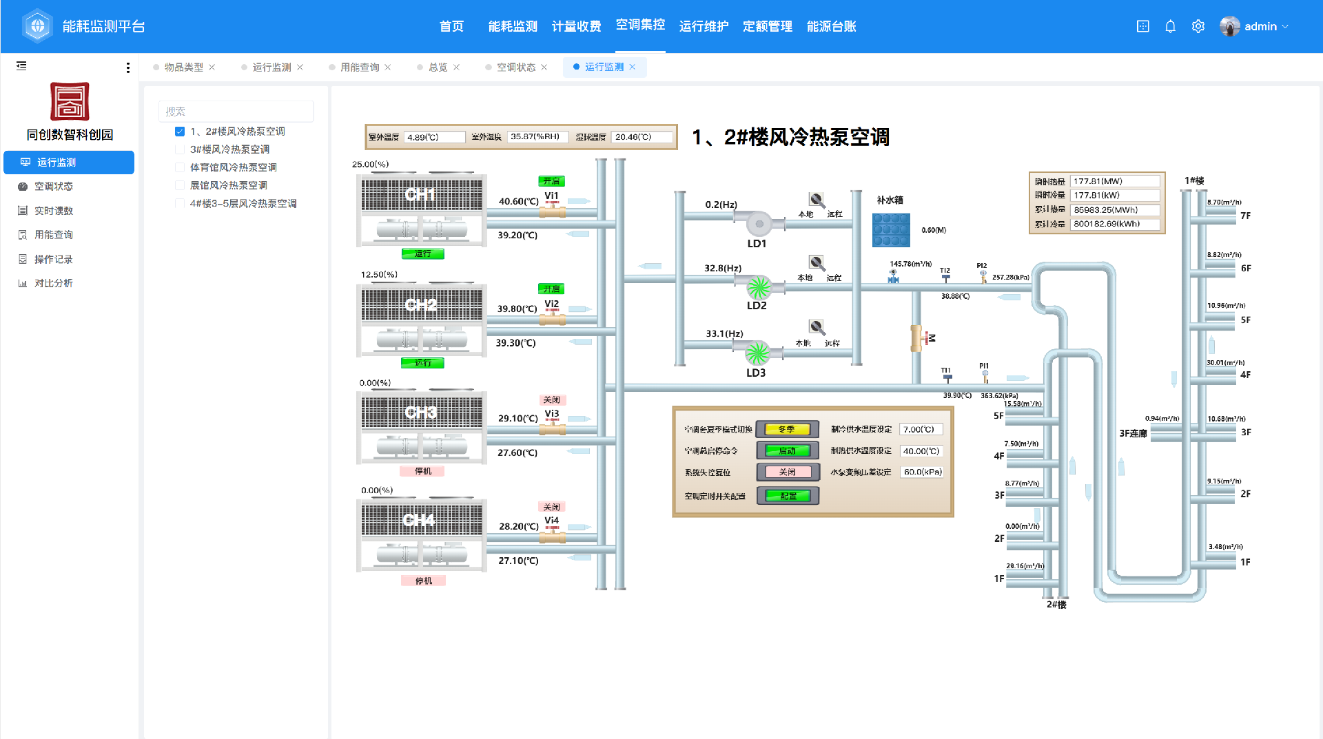Switch to the 空调状态 tab
Image resolution: width=1323 pixels, height=739 pixels.
coord(515,67)
